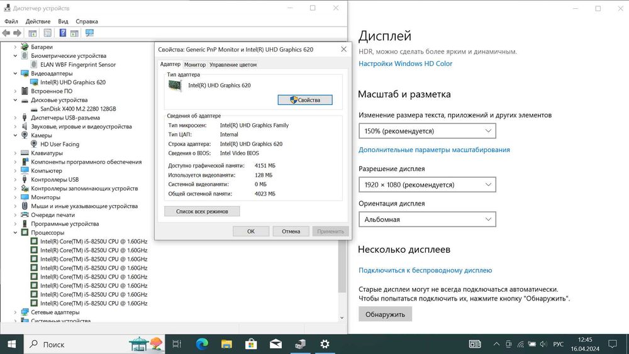This screenshot has width=629, height=354.
Task: Collapse the Камеры category
Action: coord(15,135)
